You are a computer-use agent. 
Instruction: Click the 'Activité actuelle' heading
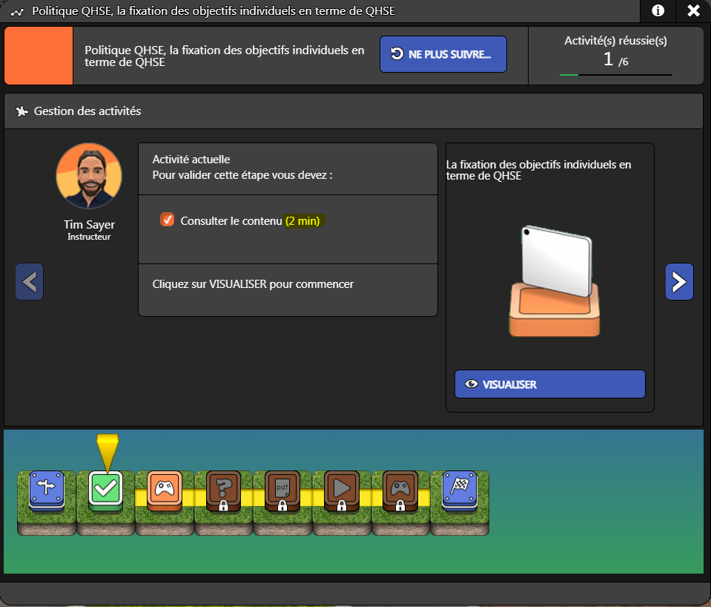(x=191, y=160)
